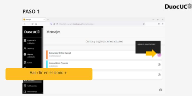Close the Mensajes browser tab
Viewport: 192px width, 96px height.
44,20
